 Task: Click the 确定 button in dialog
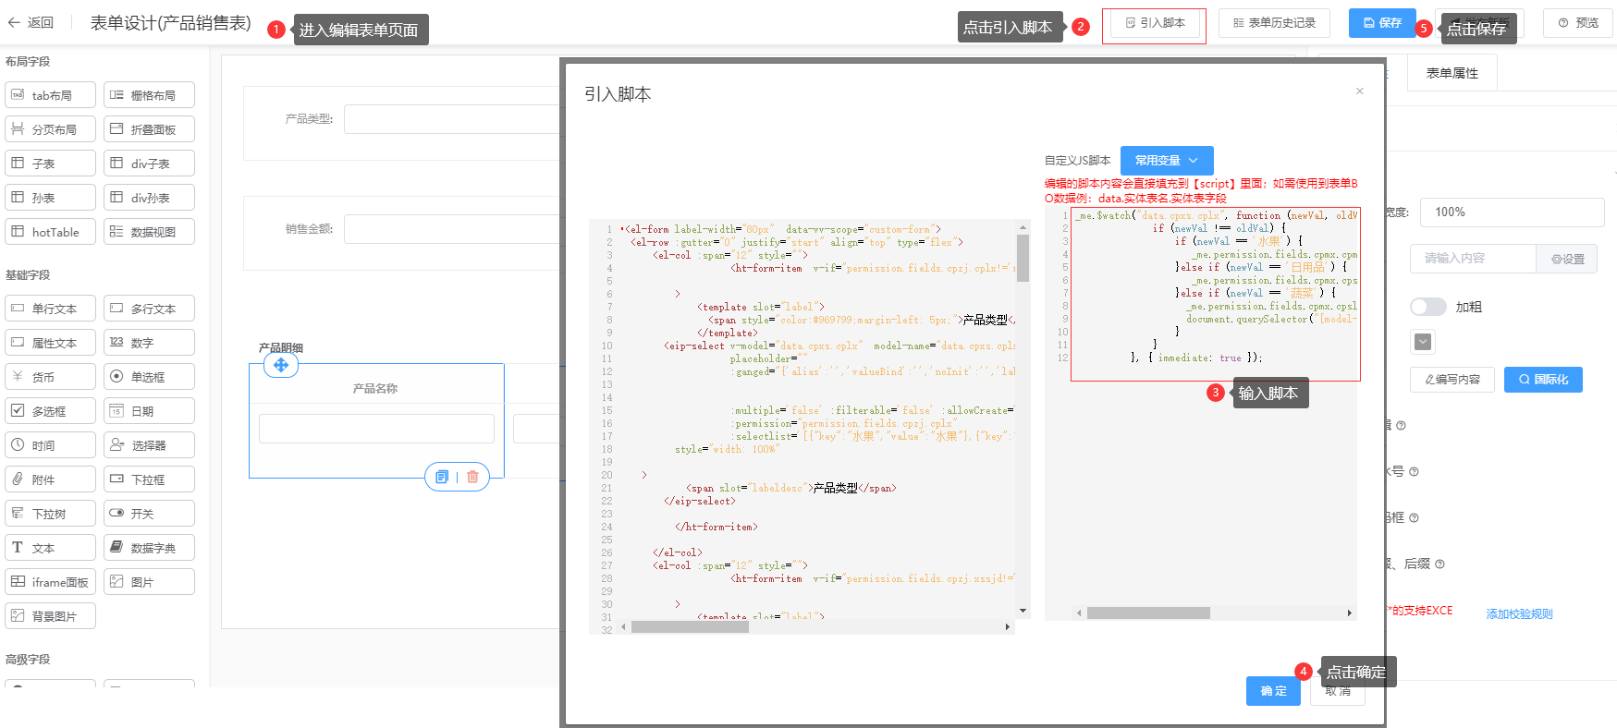1273,691
